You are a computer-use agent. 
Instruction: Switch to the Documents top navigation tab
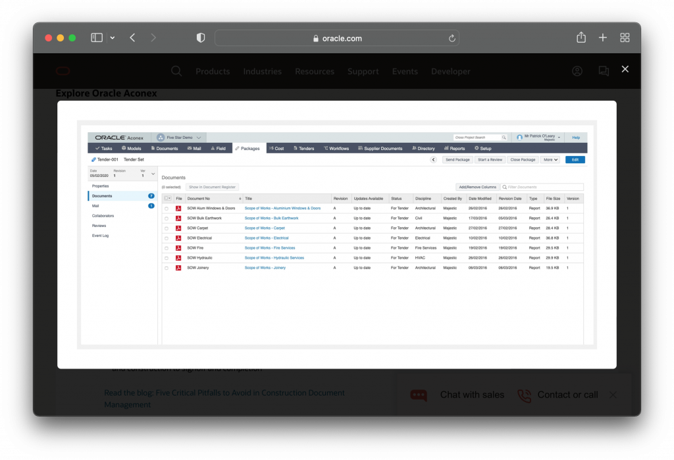164,148
